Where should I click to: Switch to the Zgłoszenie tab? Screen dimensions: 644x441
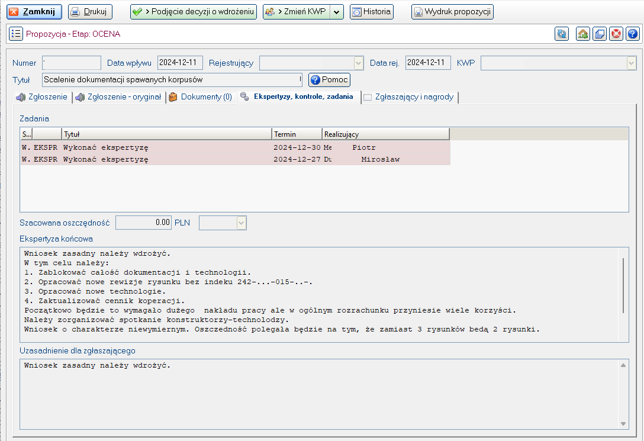point(41,97)
